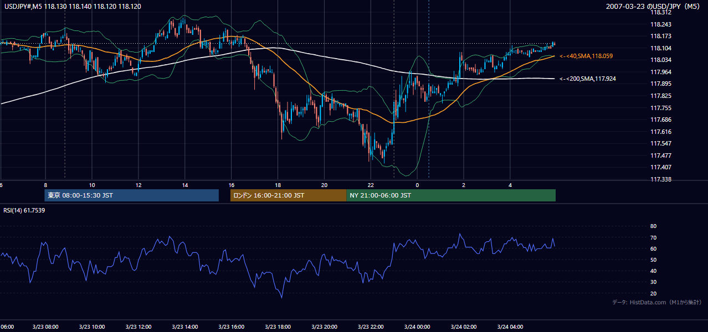The height and width of the screenshot is (332, 708).
Task: Click price axis label 117.686
Action: pyautogui.click(x=660, y=120)
